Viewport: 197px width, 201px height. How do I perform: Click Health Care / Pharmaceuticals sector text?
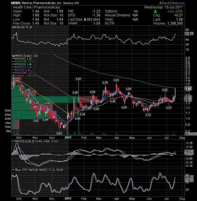(36, 7)
